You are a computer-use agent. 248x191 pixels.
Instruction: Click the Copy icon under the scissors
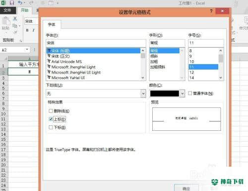pyautogui.click(x=15, y=26)
